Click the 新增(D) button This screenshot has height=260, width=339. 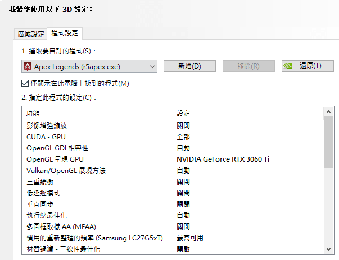pos(189,66)
